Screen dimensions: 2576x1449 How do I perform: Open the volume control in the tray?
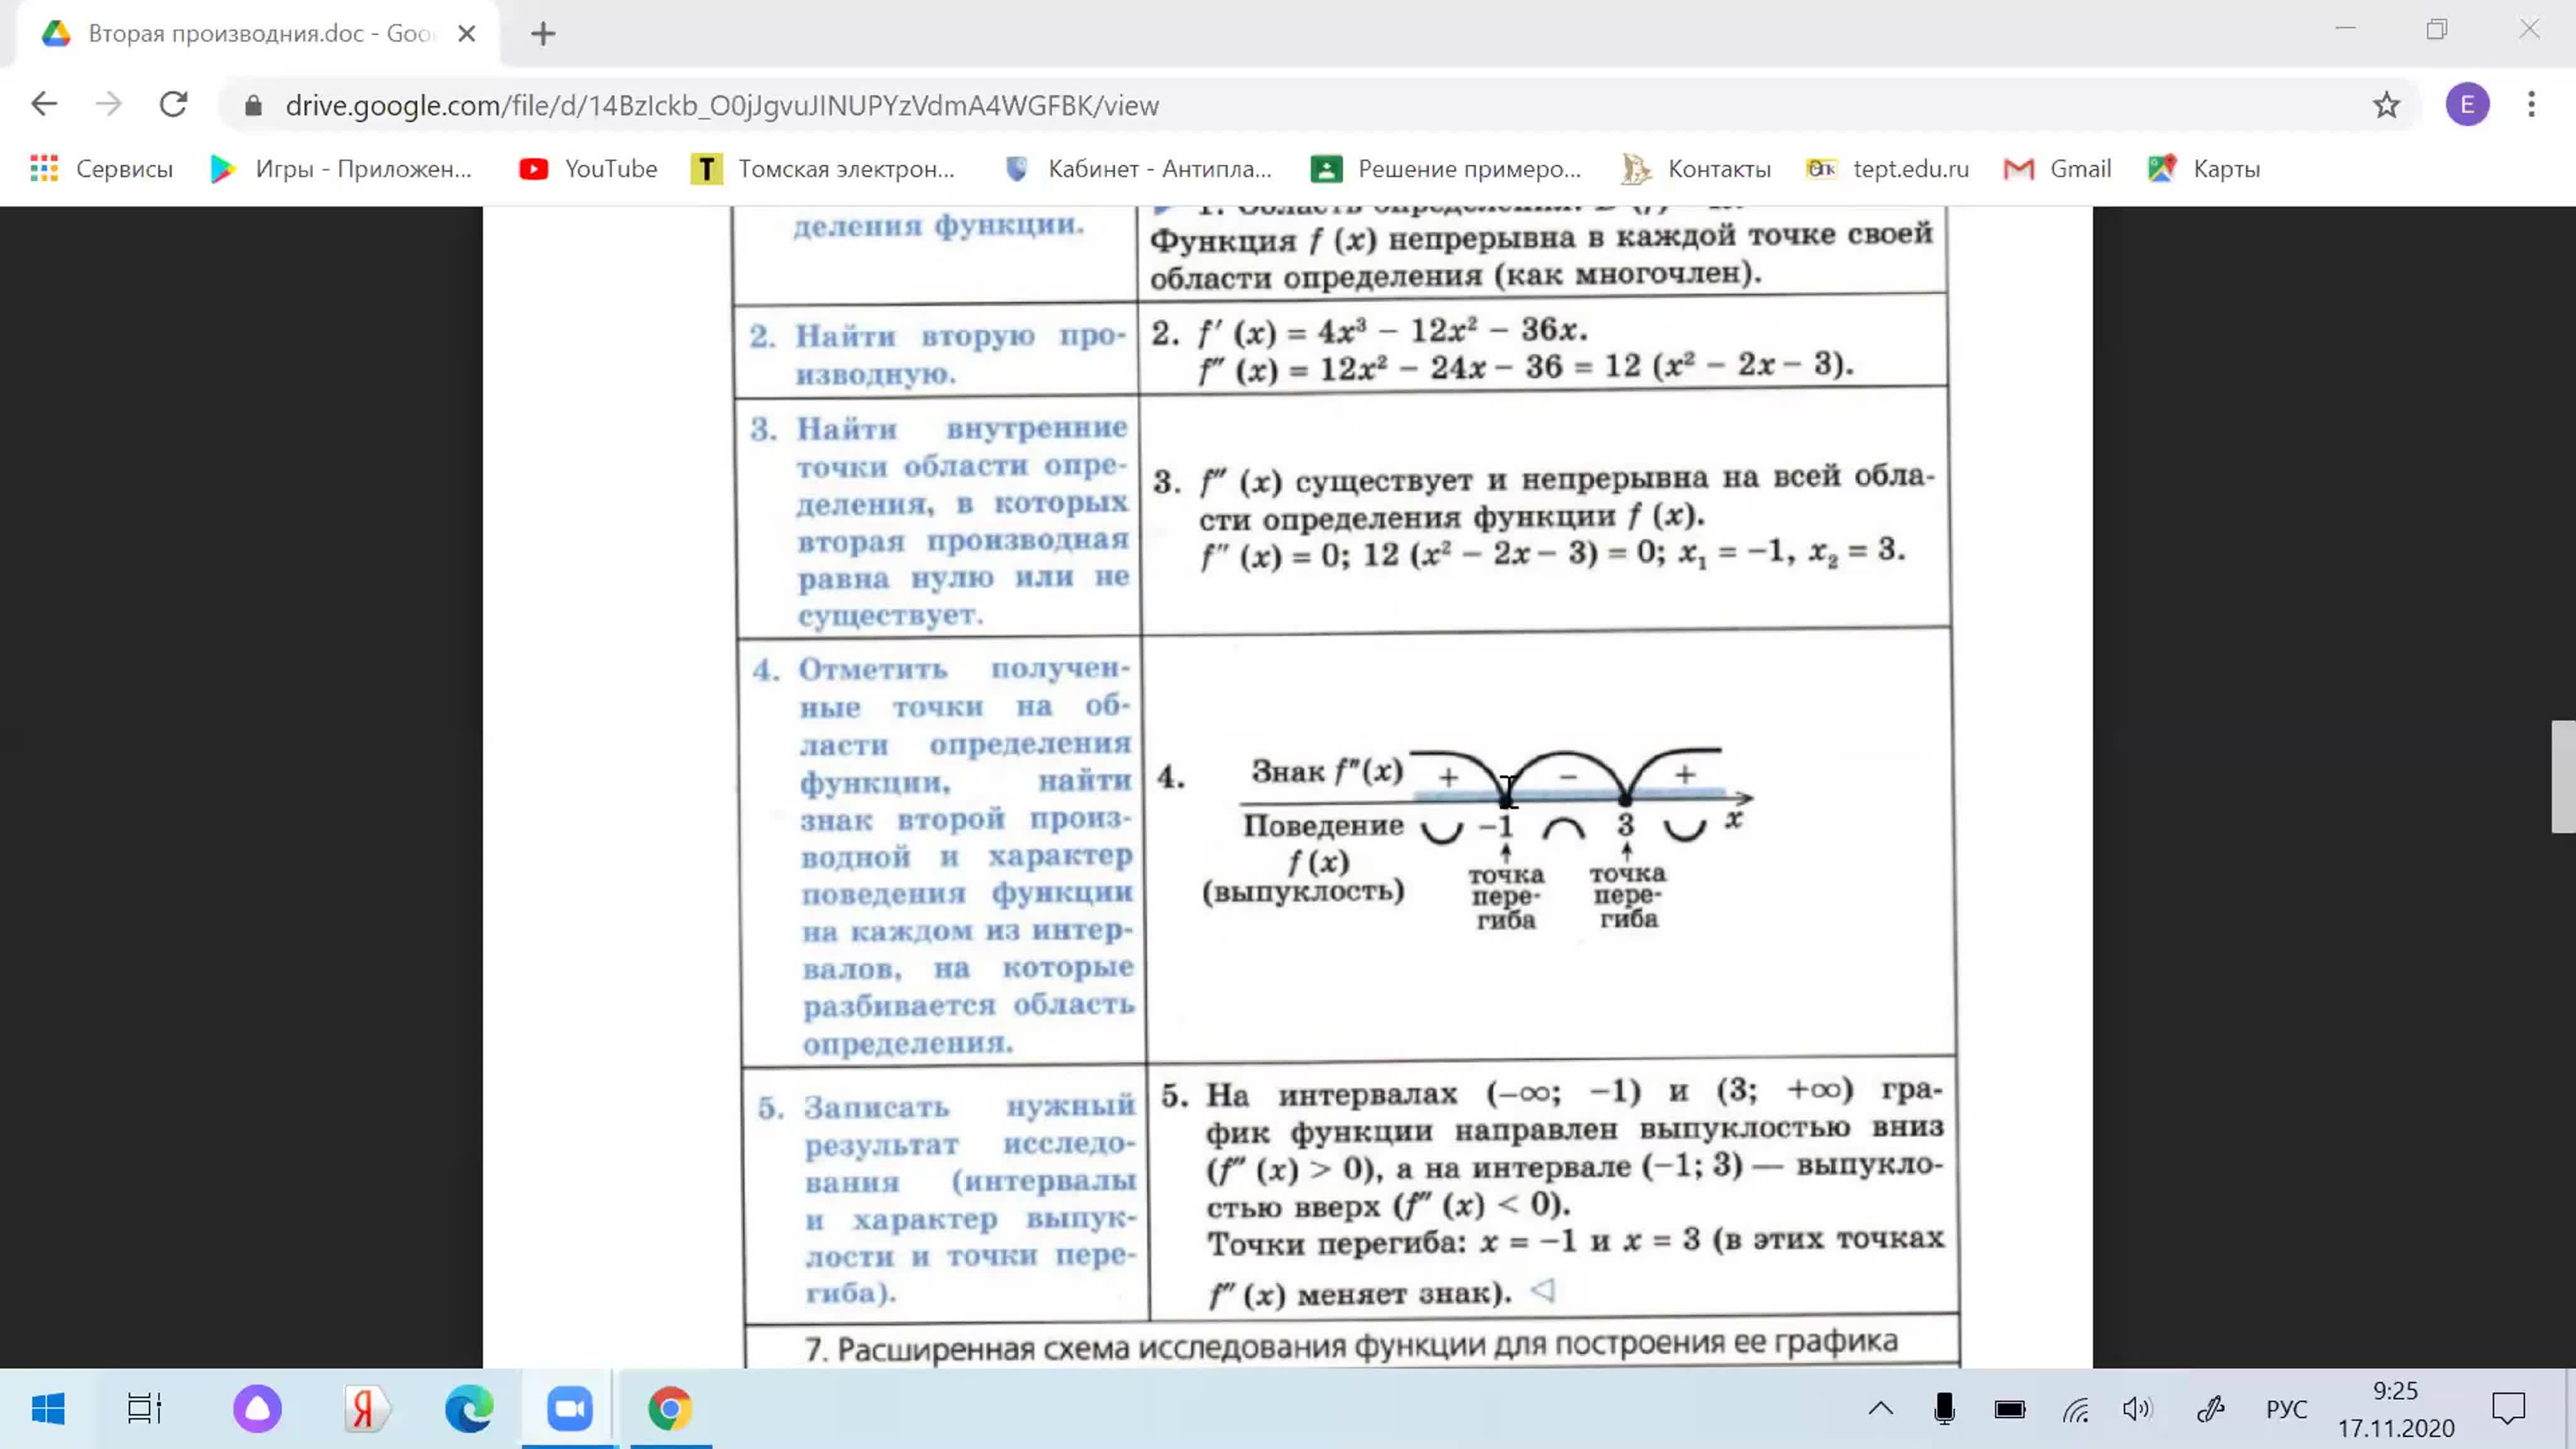coord(2136,1409)
